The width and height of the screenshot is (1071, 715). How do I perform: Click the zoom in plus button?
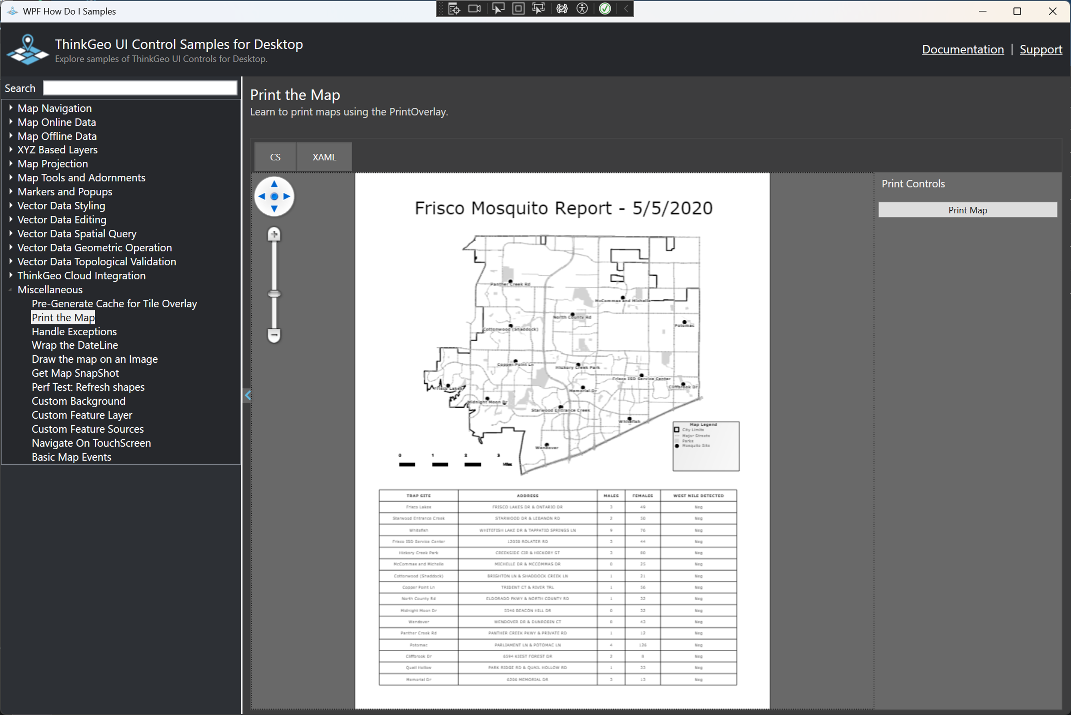[x=274, y=234]
